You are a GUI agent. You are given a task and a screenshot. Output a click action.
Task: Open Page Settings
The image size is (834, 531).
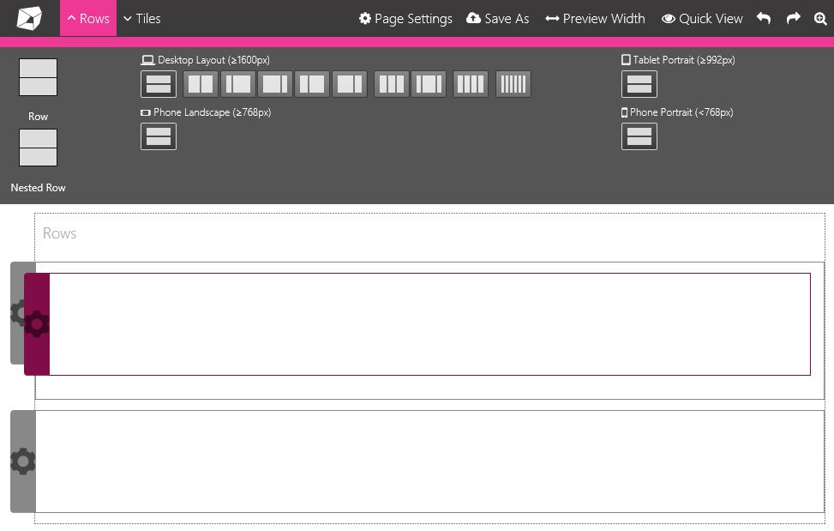coord(405,18)
